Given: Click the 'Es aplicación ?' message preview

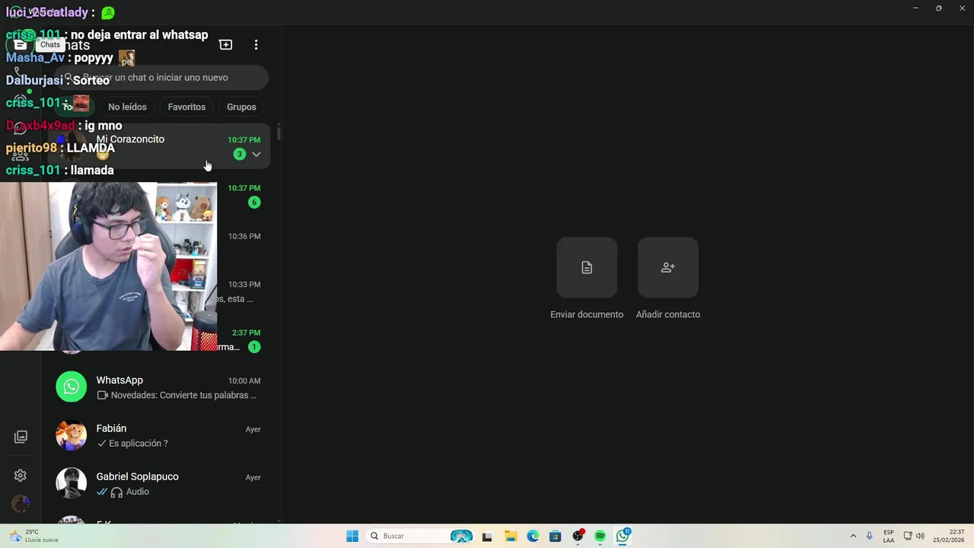Looking at the screenshot, I should (138, 444).
